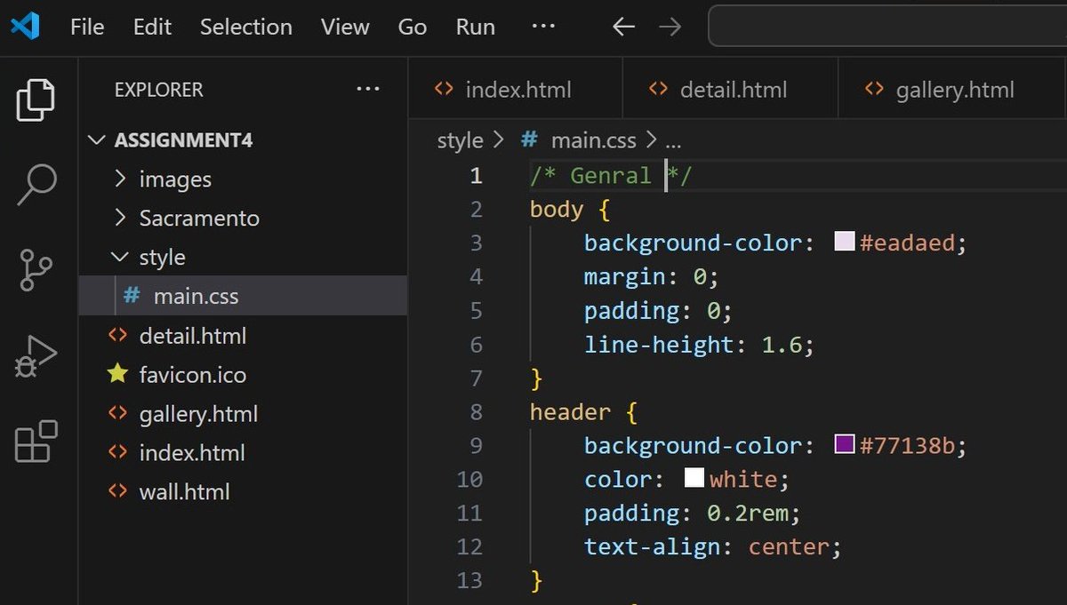The height and width of the screenshot is (605, 1067).
Task: Click the '0.2rem' value on line 11
Action: 747,513
